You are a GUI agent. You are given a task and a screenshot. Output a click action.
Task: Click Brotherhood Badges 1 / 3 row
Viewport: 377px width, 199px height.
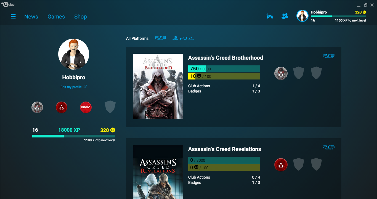pyautogui.click(x=224, y=91)
